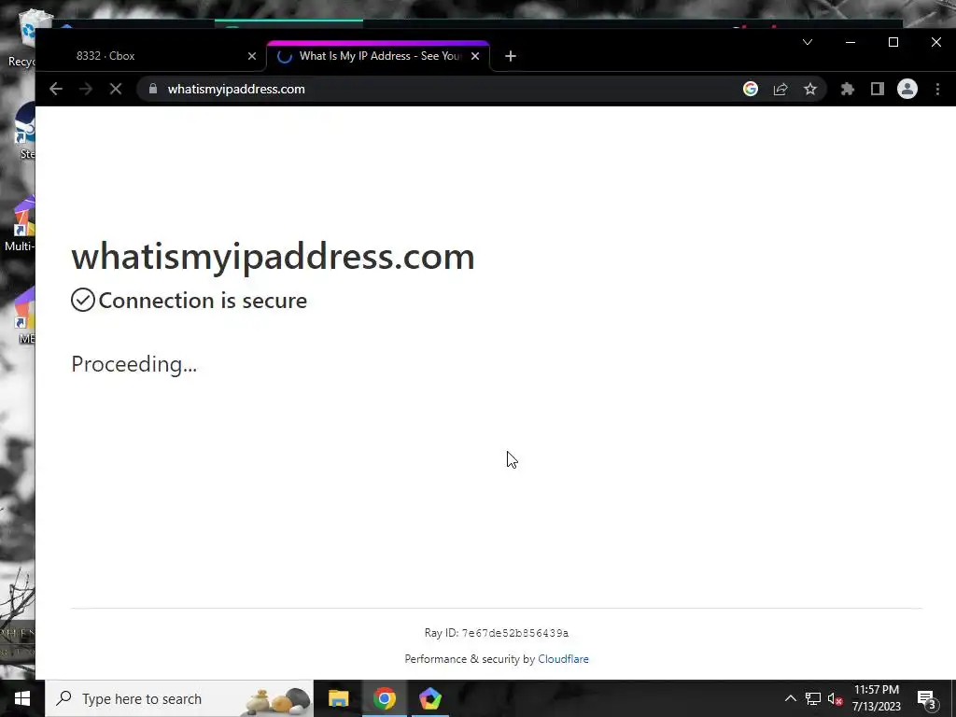This screenshot has height=717, width=956.
Task: Toggle the Chrome side panel
Action: click(878, 89)
